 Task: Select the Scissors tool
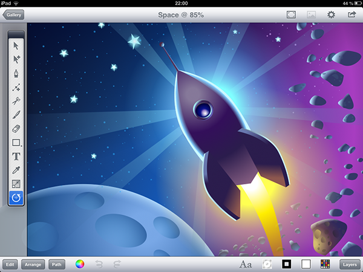click(x=16, y=101)
